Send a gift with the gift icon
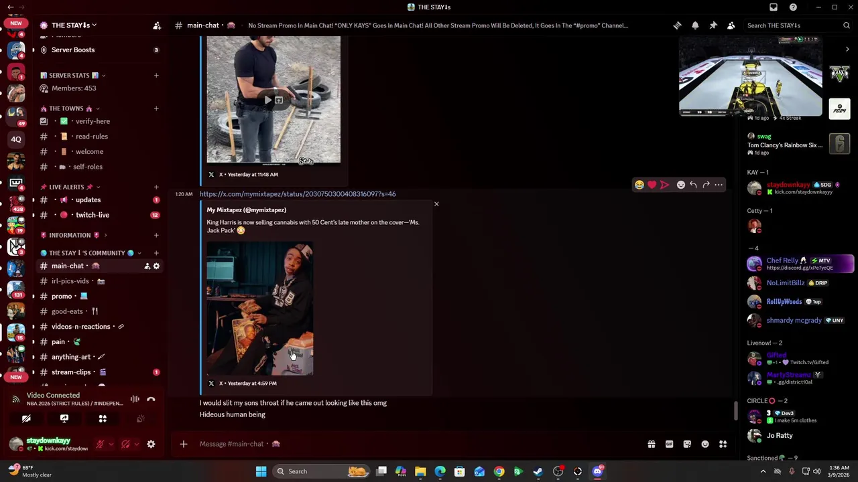The width and height of the screenshot is (858, 482). click(x=651, y=444)
